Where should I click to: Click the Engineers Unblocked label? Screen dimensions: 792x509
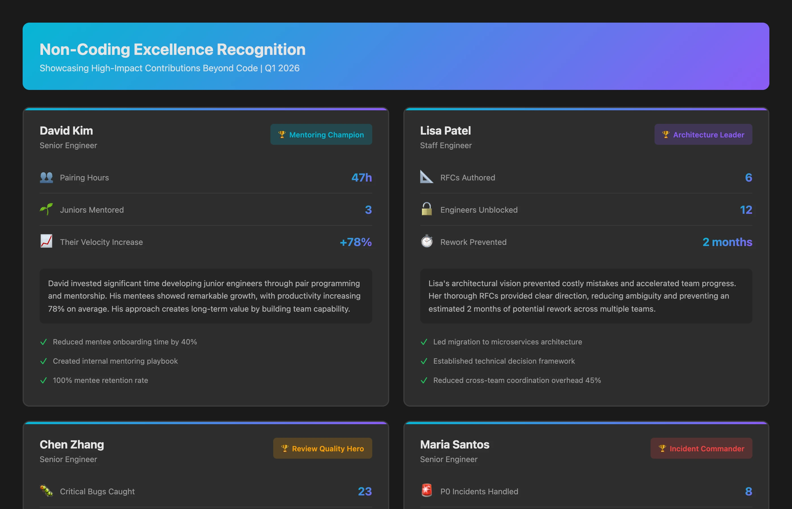(x=479, y=210)
